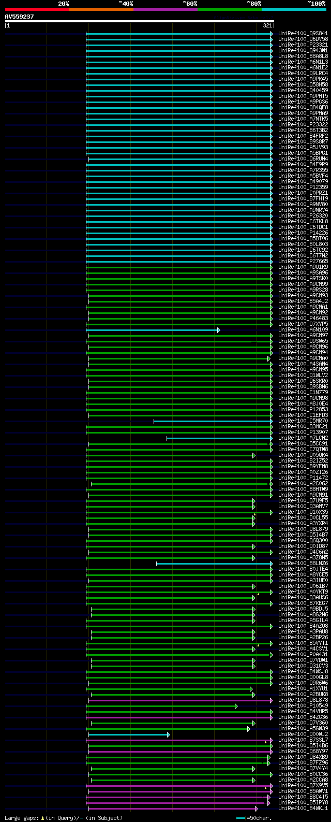Click the green ~80% legend segment

point(229,9)
